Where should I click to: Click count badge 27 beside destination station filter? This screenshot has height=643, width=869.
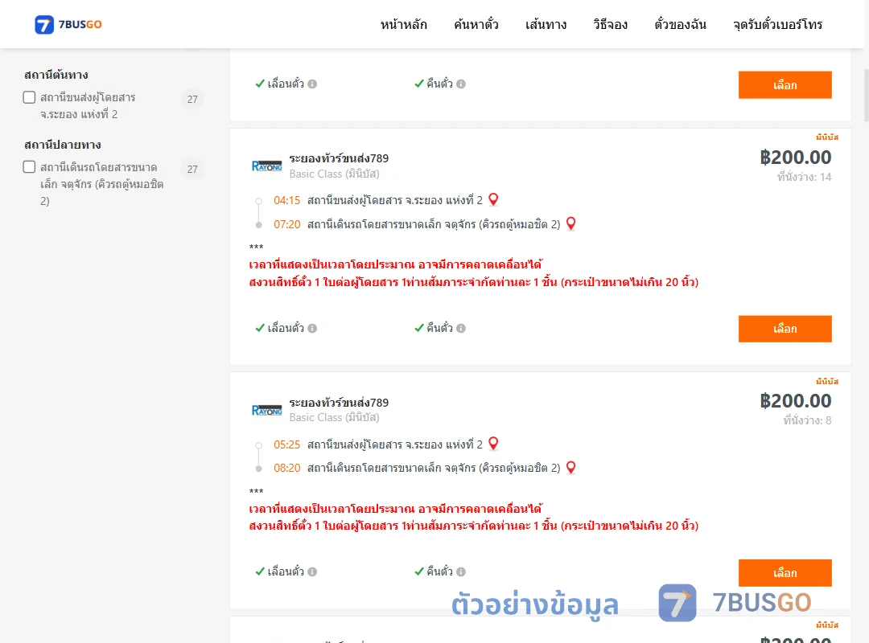[192, 169]
